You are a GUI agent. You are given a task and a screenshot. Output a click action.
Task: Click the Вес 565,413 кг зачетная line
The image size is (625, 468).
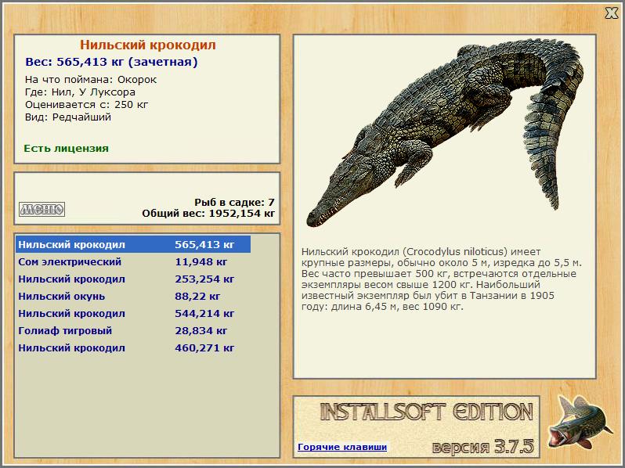click(x=111, y=62)
